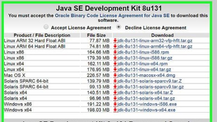Click red download arrow for linux-x64.rpm
The image size is (217, 122).
point(115,64)
